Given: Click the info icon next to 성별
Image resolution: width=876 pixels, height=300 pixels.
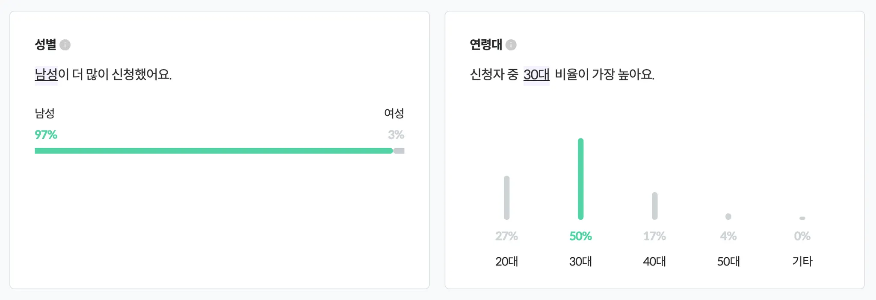Looking at the screenshot, I should [x=65, y=45].
